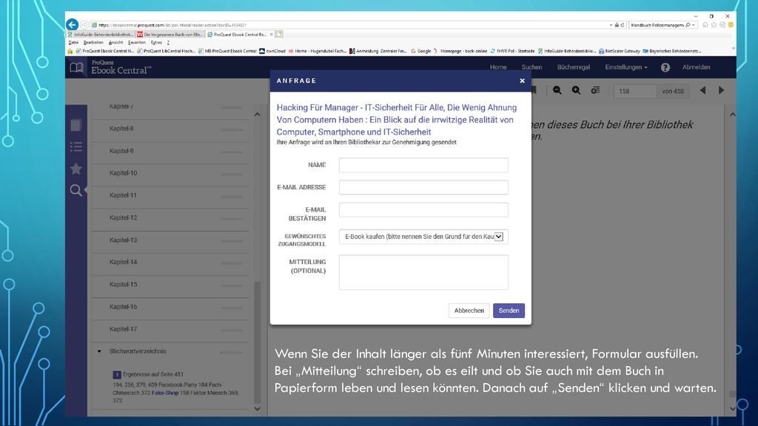Open the Datei browser menu
This screenshot has height=426, width=758.
[x=73, y=42]
